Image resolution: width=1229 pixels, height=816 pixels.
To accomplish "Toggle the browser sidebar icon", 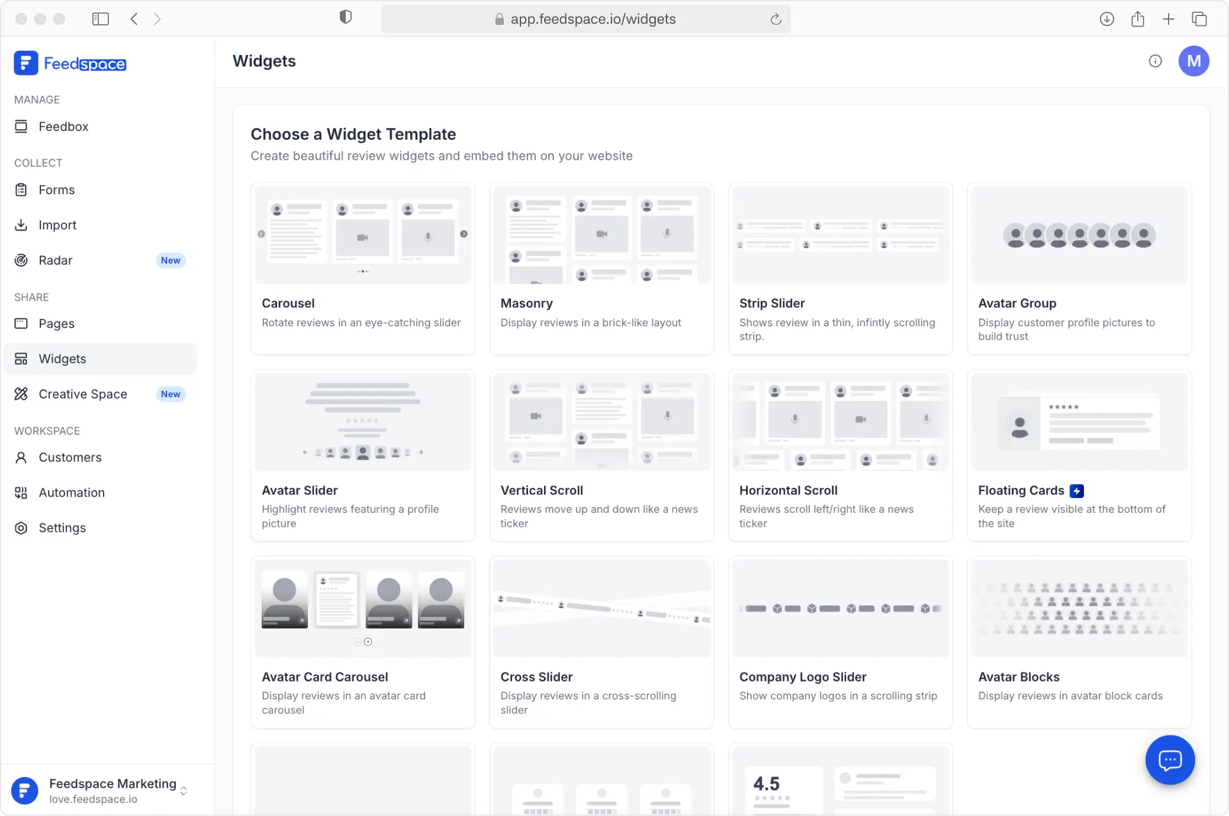I will [x=100, y=19].
